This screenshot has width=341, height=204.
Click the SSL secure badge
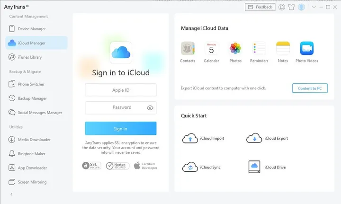[91, 166]
